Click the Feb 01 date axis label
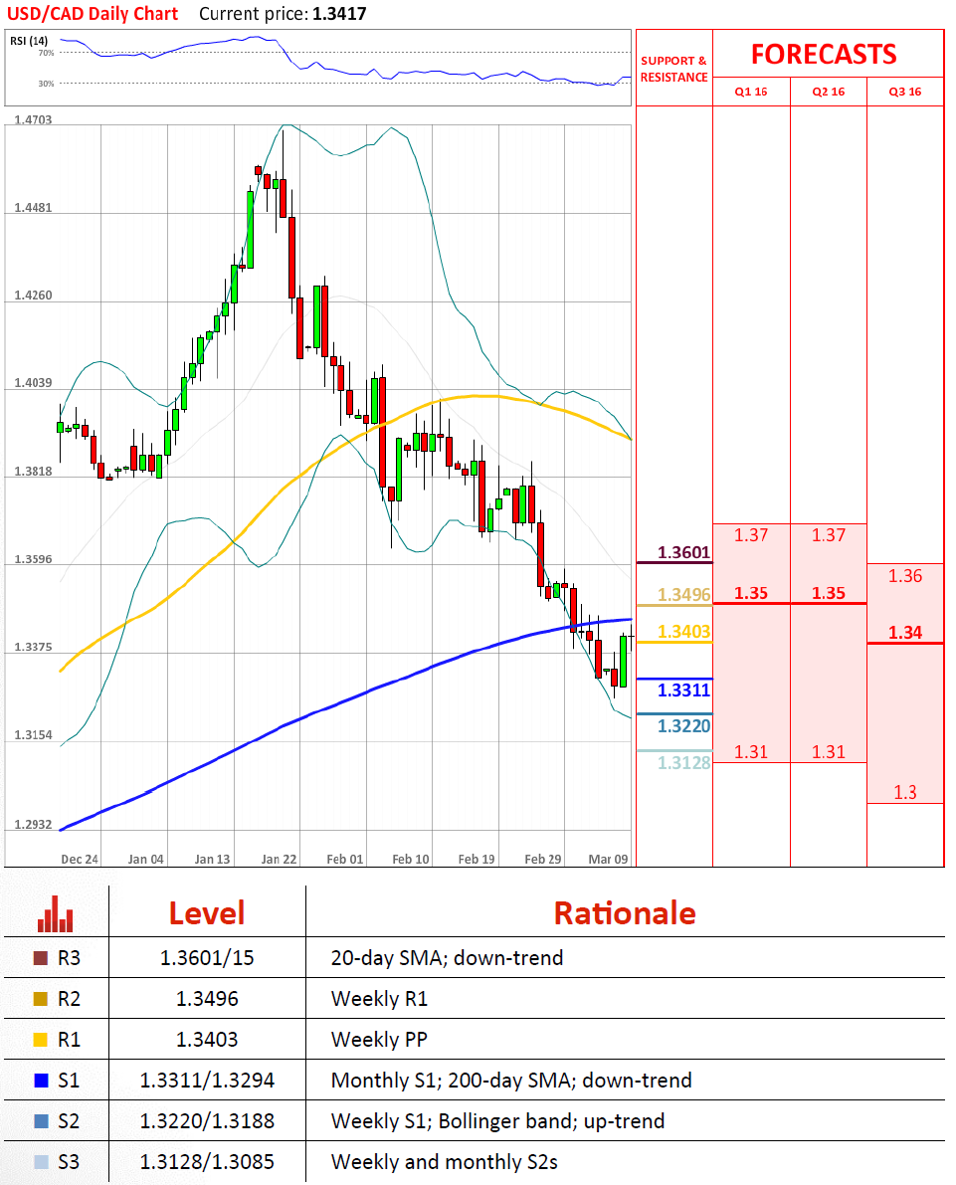 coord(344,860)
